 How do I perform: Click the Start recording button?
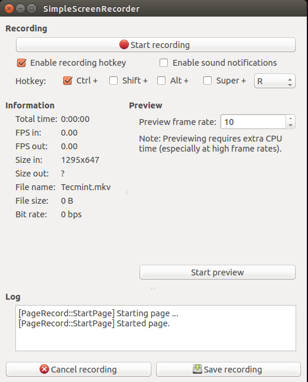tap(155, 45)
